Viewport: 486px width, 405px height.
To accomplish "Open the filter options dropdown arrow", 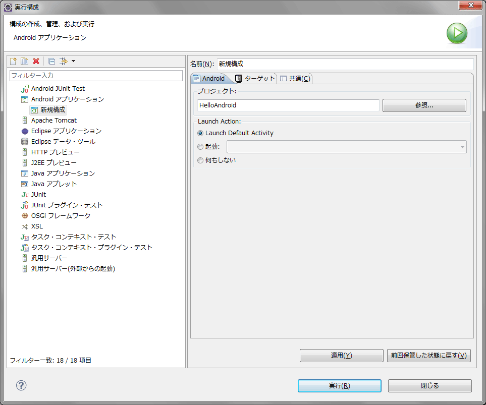I will (74, 61).
